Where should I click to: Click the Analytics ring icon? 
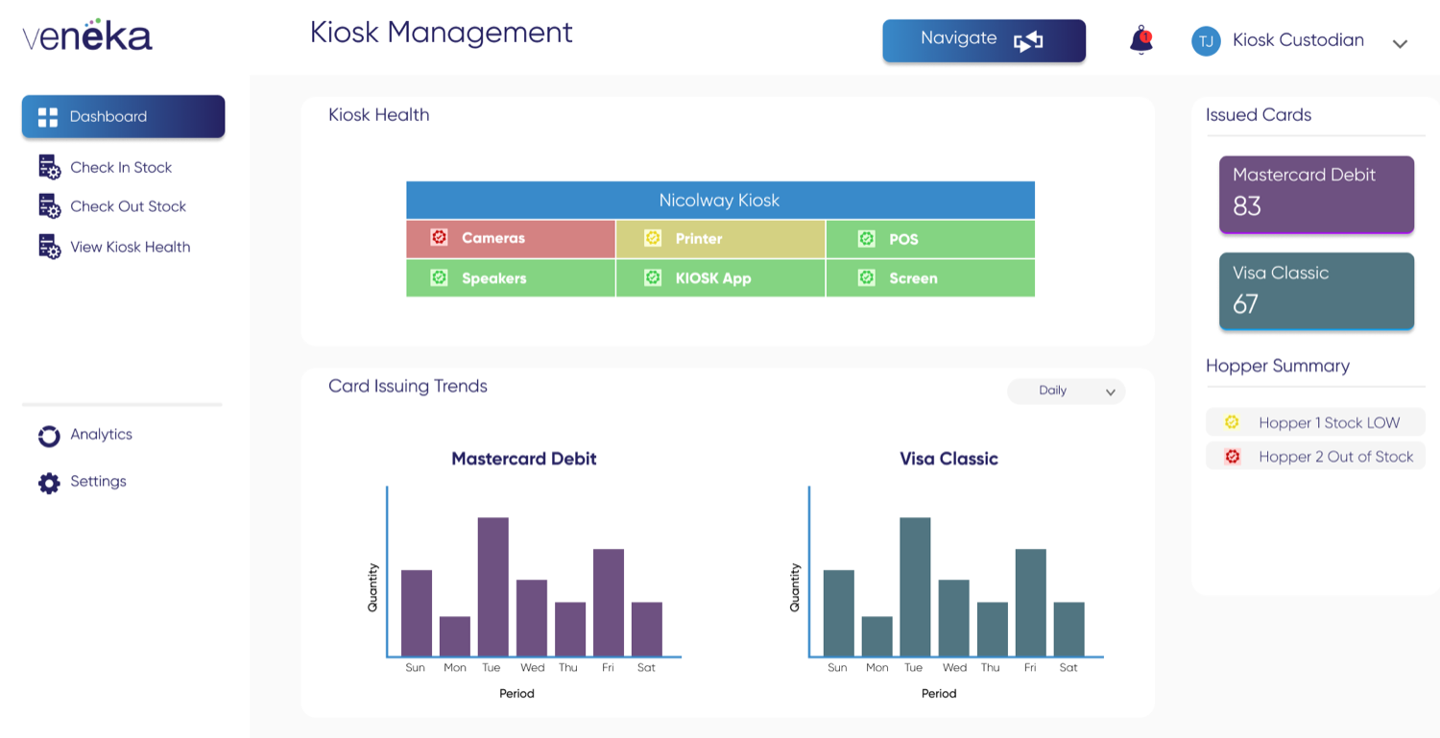click(x=49, y=437)
